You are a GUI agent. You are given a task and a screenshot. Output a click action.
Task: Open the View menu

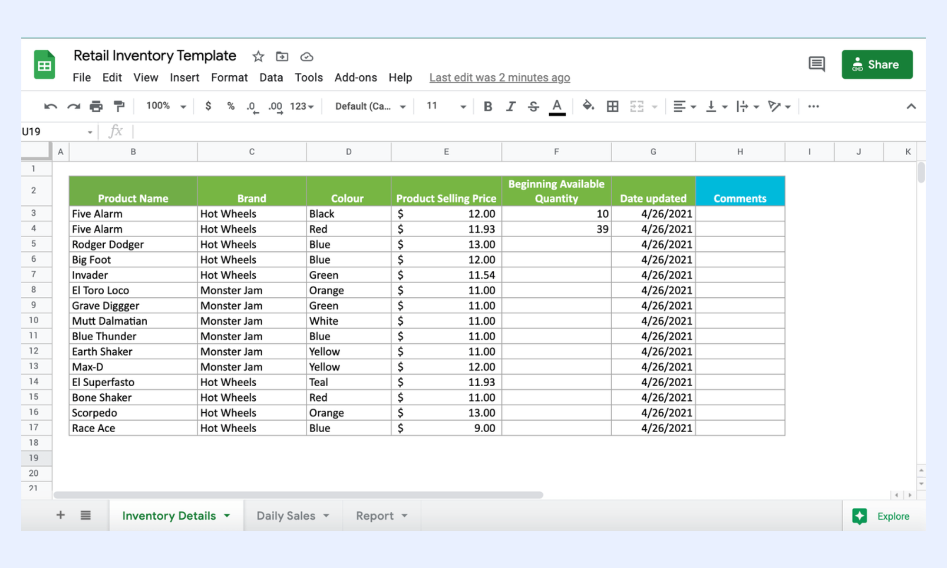pos(146,78)
